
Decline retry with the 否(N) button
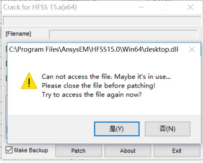click(167, 129)
